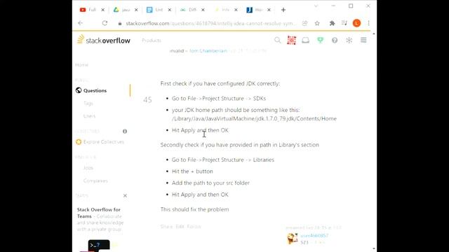This screenshot has height=252, width=449.
Task: Click the Stack Overflow logo
Action: pos(104,40)
